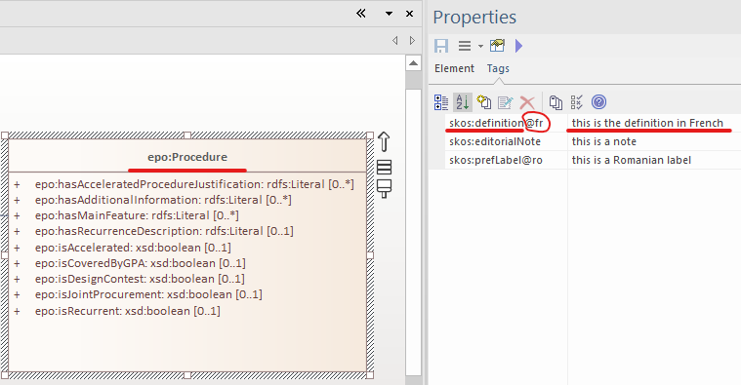Open the blue help question icon
Screen dimensions: 741x385
pyautogui.click(x=598, y=102)
